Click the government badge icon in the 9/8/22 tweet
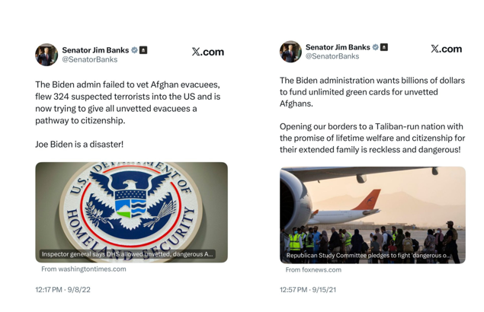The image size is (484, 312). click(143, 50)
